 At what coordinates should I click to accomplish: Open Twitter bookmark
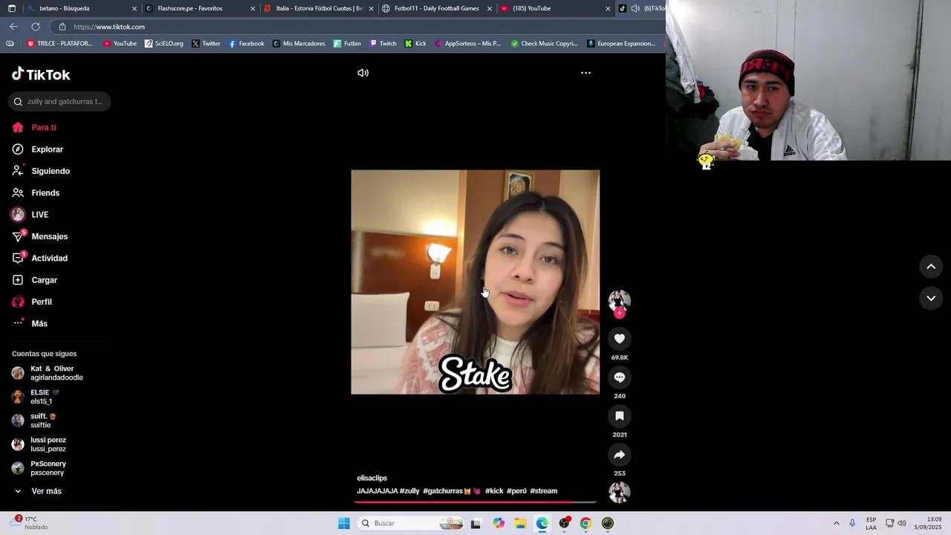pyautogui.click(x=206, y=44)
